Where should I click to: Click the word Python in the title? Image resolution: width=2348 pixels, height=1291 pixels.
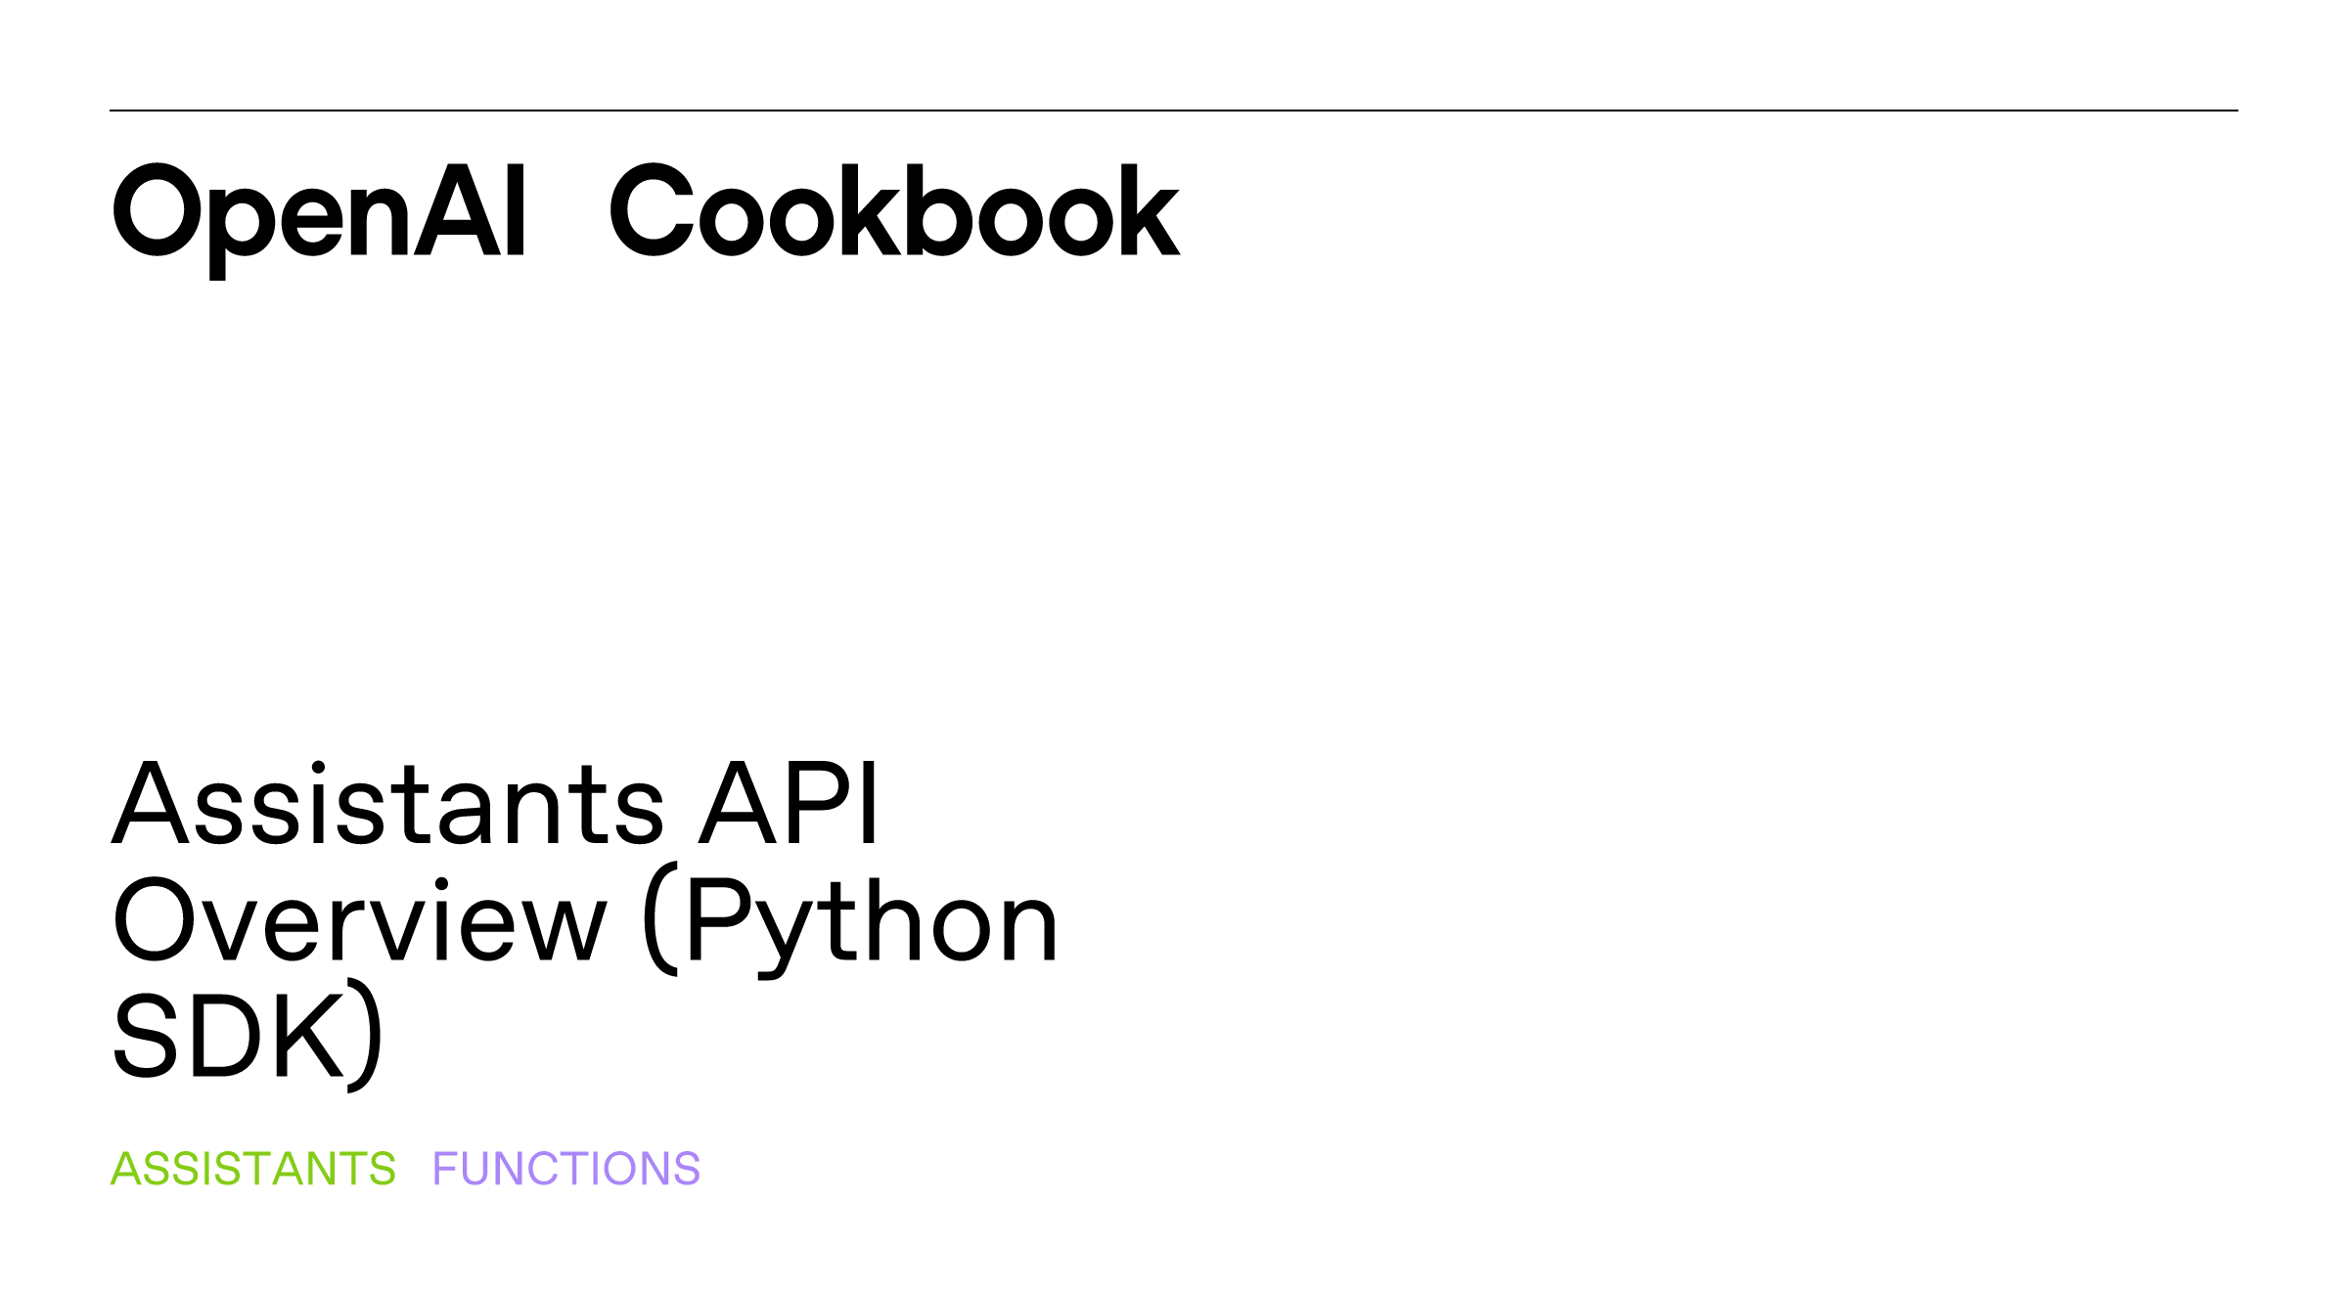pyautogui.click(x=871, y=924)
